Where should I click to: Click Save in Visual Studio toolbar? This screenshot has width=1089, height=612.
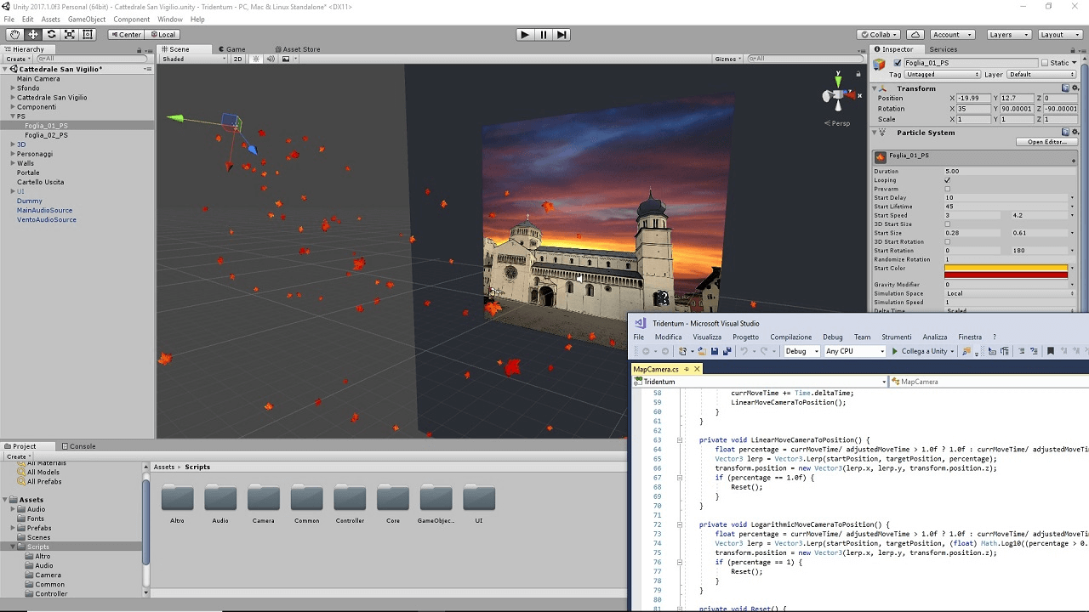click(715, 351)
